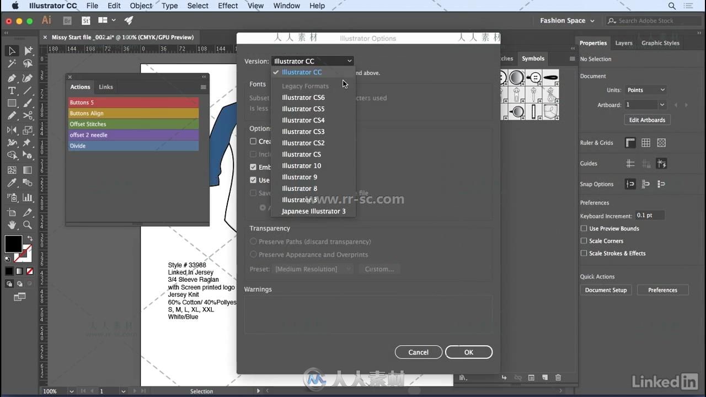Select the Selection tool arrow
The image size is (706, 397).
pos(12,51)
